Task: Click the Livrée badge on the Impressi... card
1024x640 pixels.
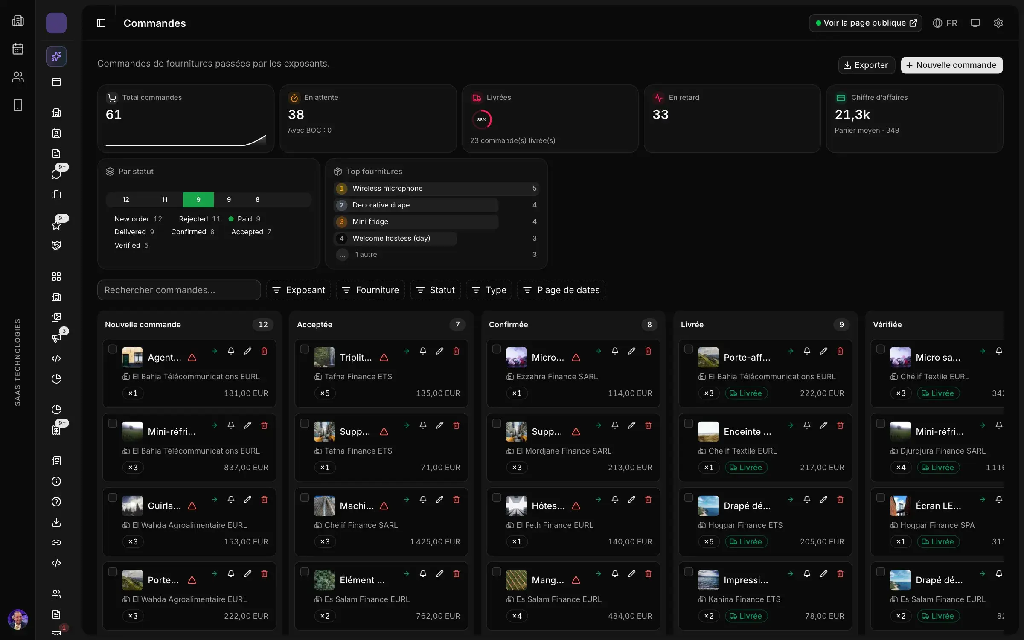Action: [x=746, y=616]
